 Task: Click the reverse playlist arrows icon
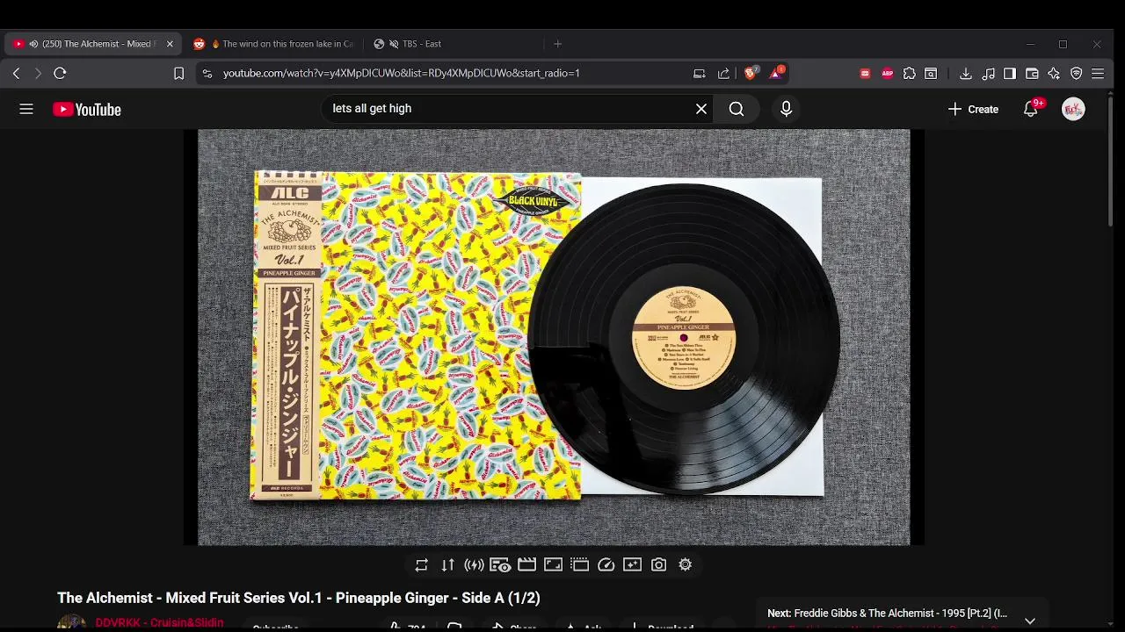click(448, 565)
